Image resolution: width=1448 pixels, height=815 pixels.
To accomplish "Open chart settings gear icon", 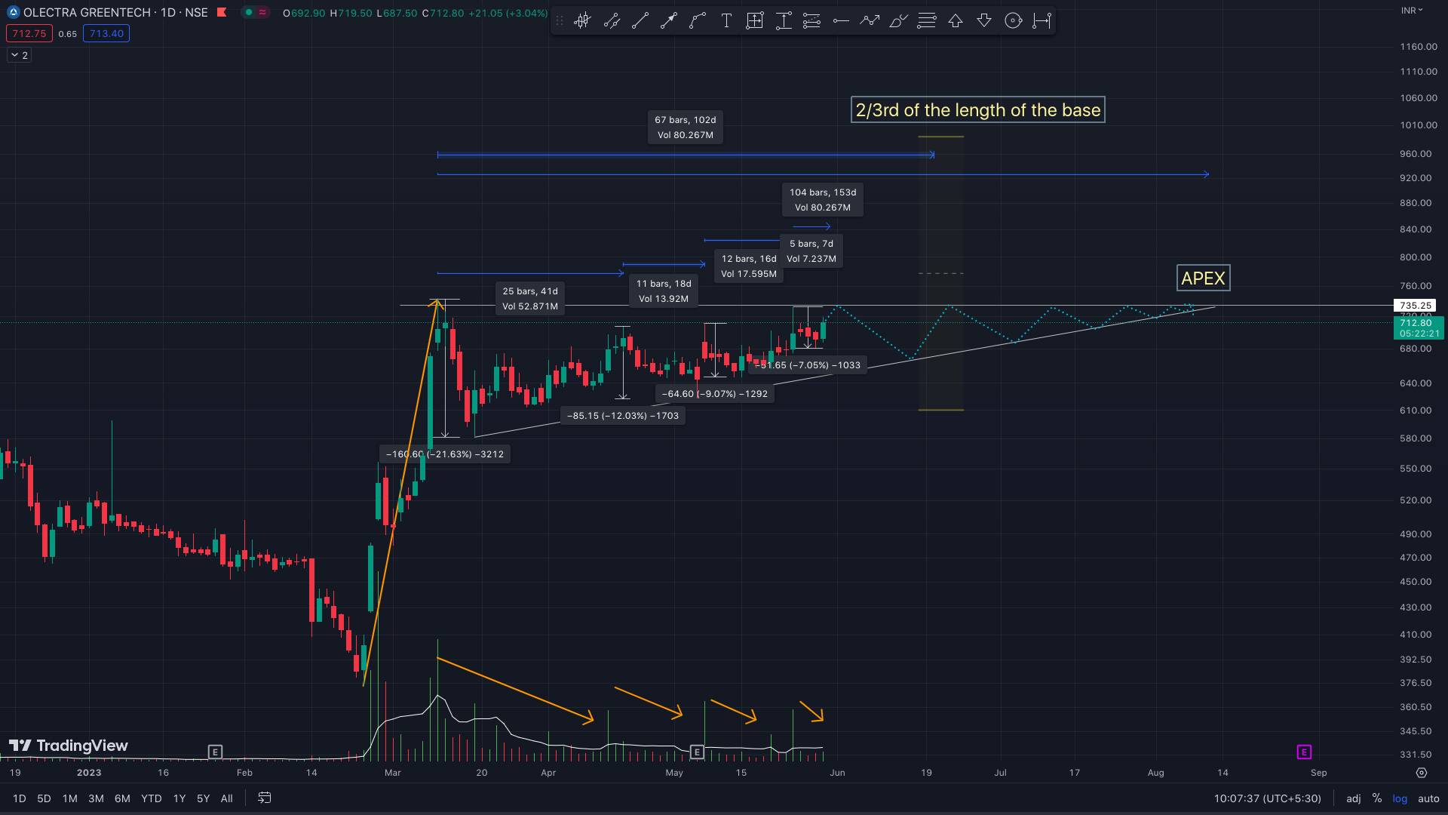I will [x=1422, y=773].
